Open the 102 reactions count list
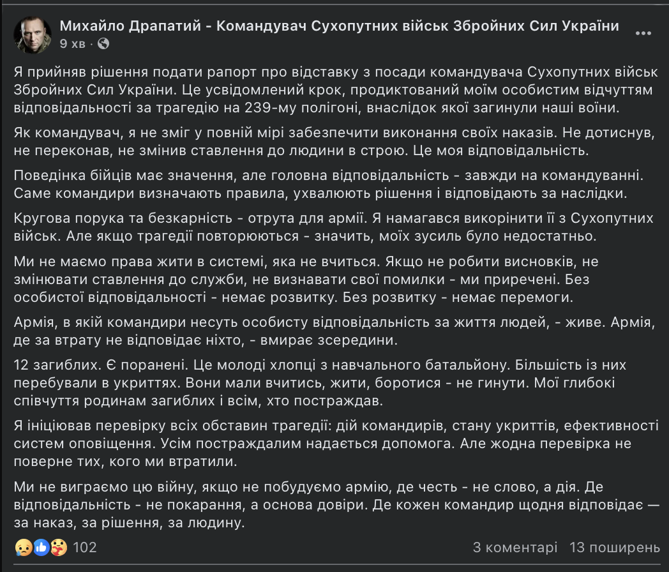Viewport: 669px width, 572px height. (x=84, y=547)
